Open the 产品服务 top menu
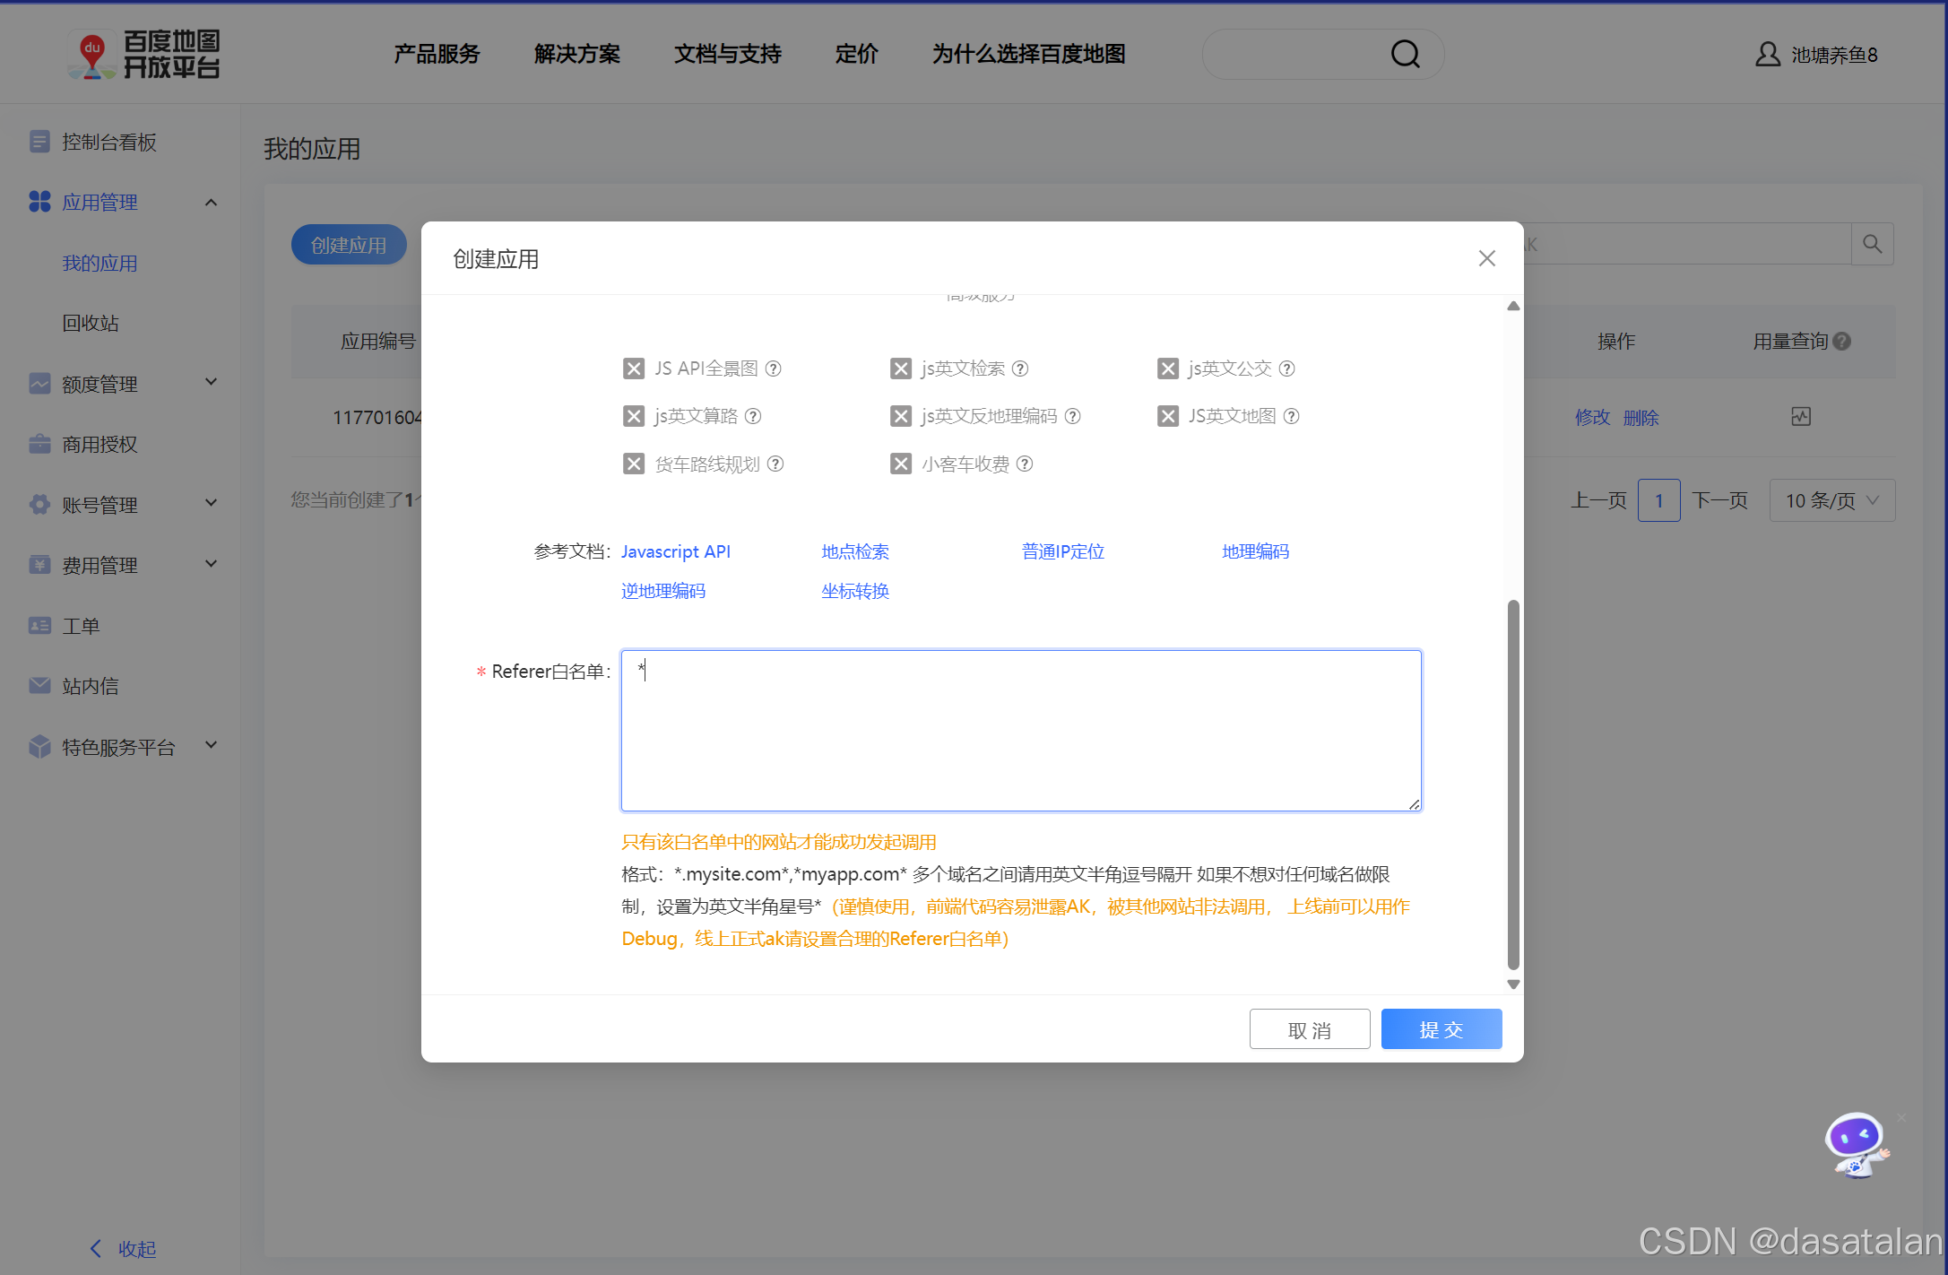Image resolution: width=1948 pixels, height=1275 pixels. 437,55
